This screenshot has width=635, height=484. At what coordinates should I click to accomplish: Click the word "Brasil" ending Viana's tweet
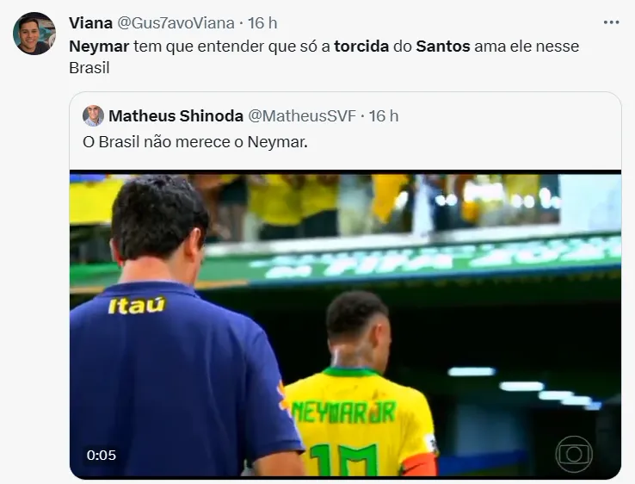pos(89,66)
